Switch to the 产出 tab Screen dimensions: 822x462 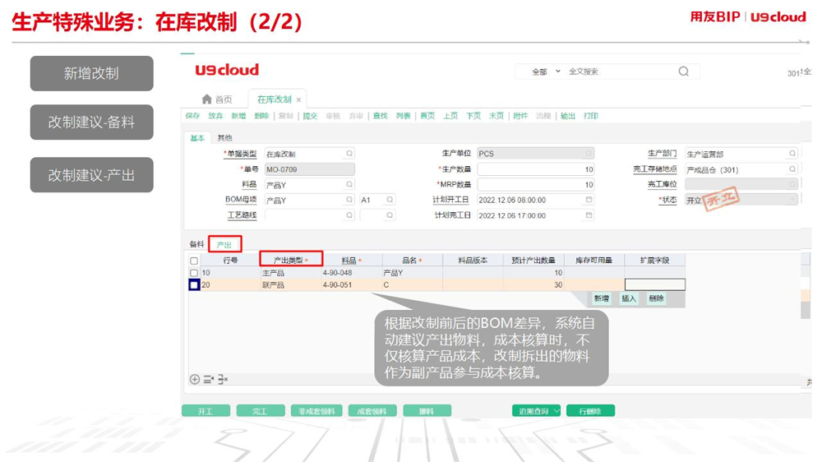pos(224,244)
